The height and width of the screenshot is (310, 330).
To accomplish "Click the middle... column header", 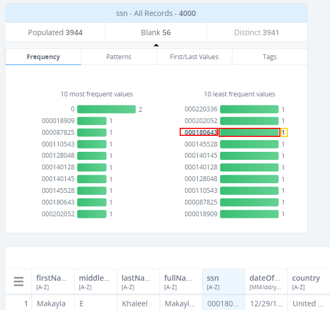I will tap(95, 281).
